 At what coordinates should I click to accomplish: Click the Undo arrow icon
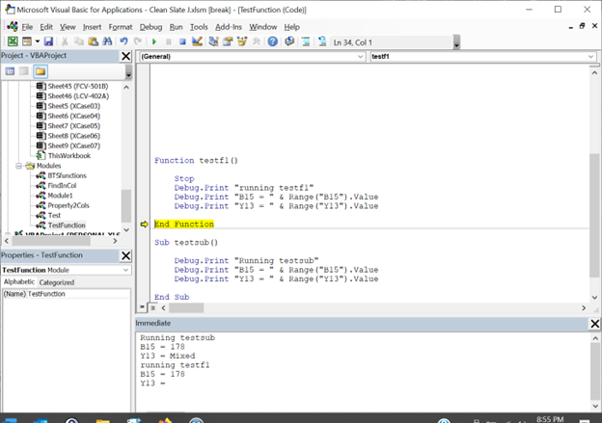pos(123,41)
